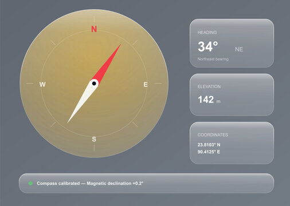The width and height of the screenshot is (290, 206).
Task: Click the compass center pivot dot
Action: pos(94,84)
